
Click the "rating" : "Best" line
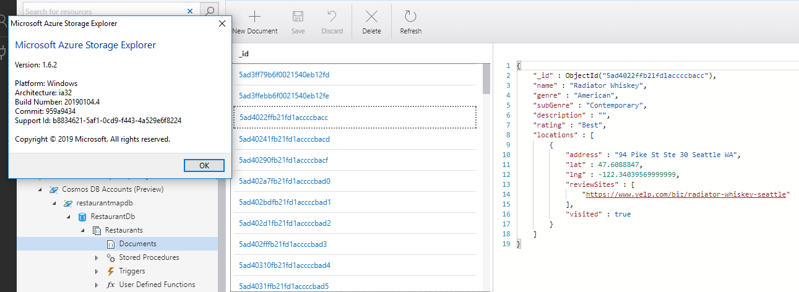pos(570,125)
